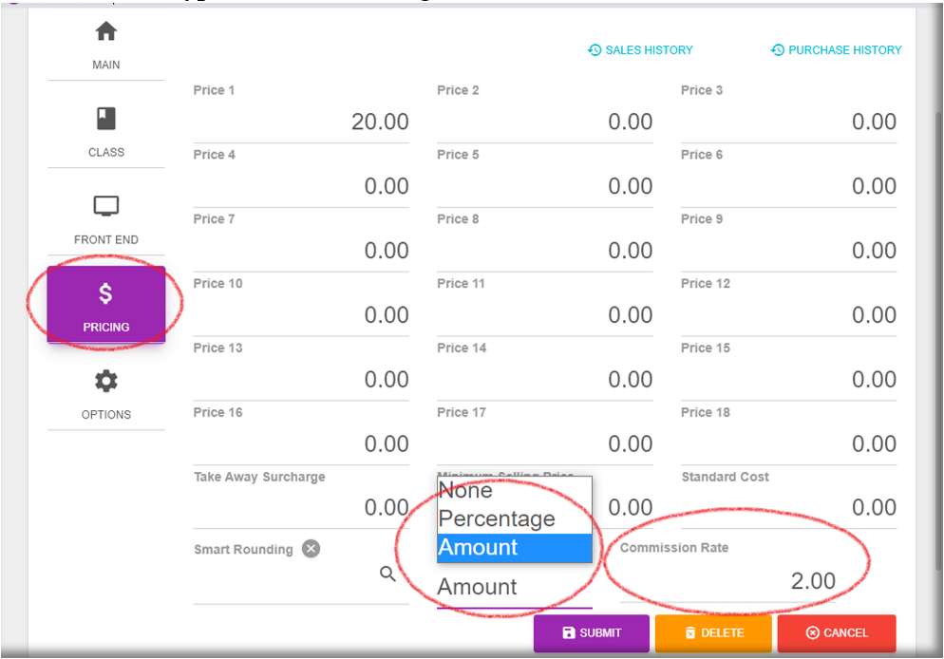
Task: Clear Smart Rounding with the X icon
Action: (312, 549)
